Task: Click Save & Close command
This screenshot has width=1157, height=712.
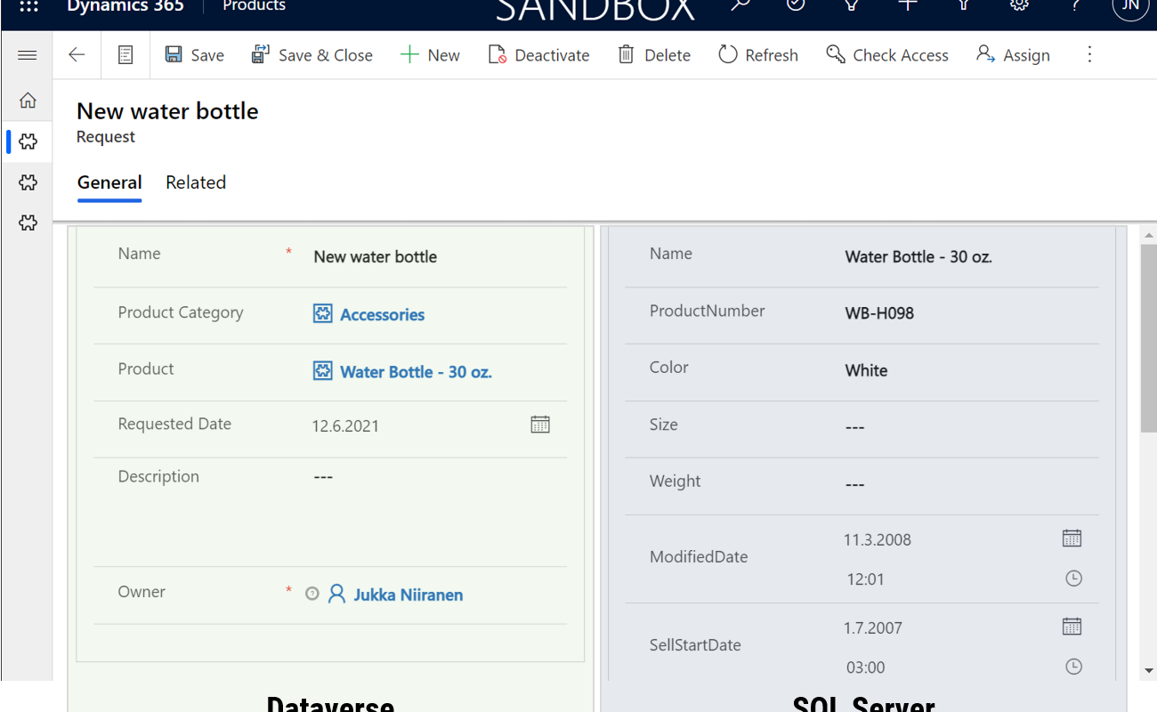Action: point(311,55)
